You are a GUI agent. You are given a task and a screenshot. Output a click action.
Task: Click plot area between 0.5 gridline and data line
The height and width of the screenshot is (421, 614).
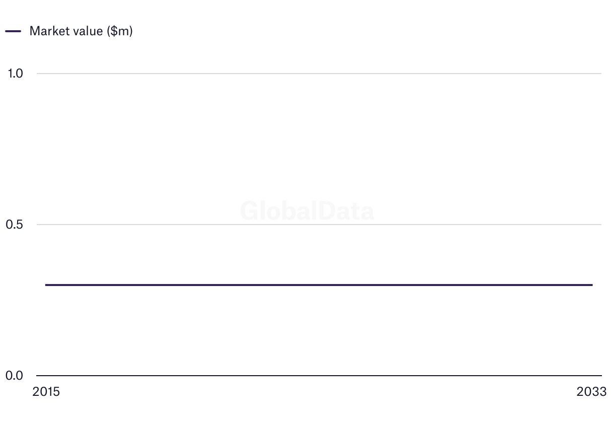319,255
